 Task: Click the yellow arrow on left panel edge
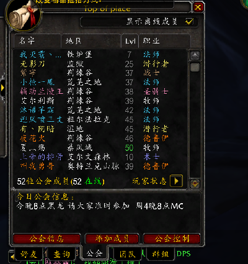coord(2,88)
